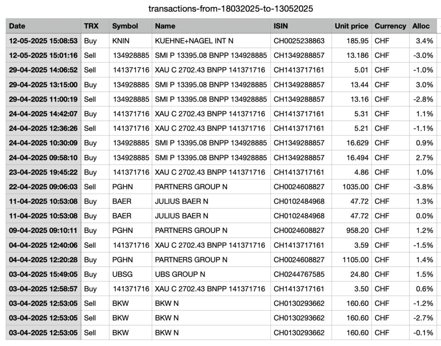Screen dimensions: 441x346
Task: Click the date cell 03-04-2025 12:58:57
Action: [43, 289]
